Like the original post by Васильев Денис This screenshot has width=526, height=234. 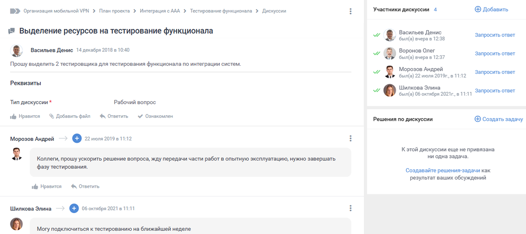coord(25,116)
